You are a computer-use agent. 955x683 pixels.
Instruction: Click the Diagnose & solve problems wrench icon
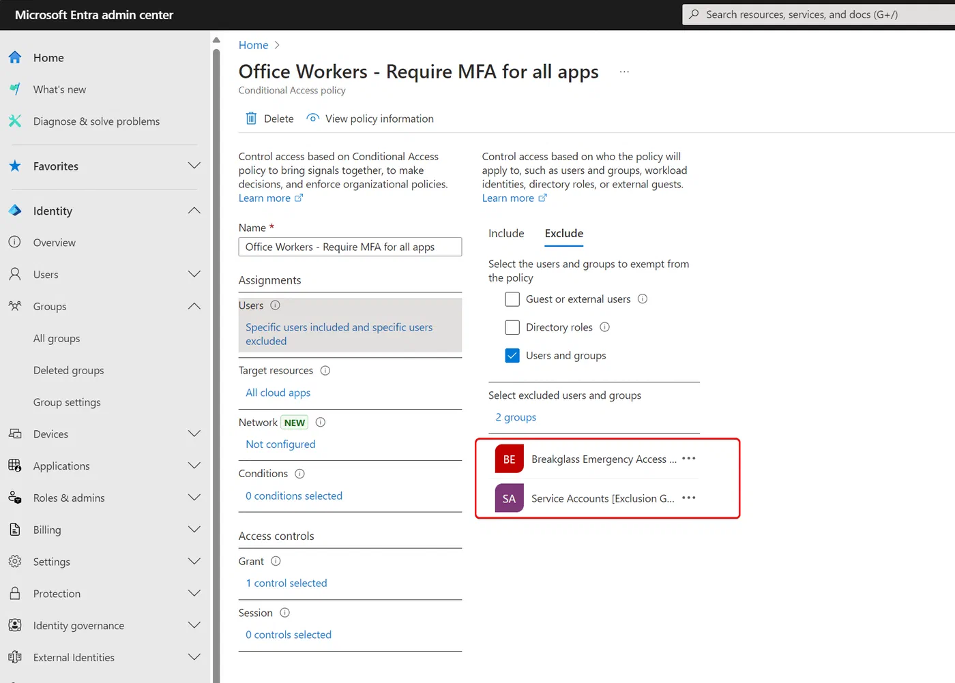click(15, 121)
